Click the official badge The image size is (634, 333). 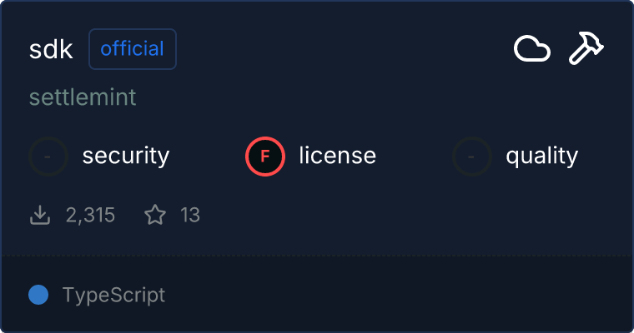[132, 49]
